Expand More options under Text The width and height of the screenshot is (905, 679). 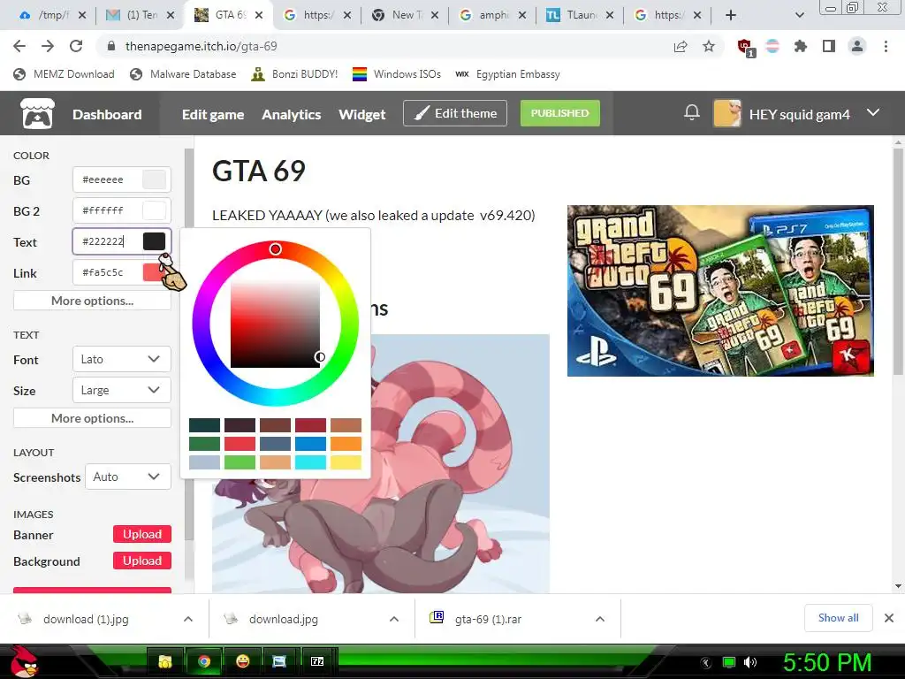tap(92, 418)
